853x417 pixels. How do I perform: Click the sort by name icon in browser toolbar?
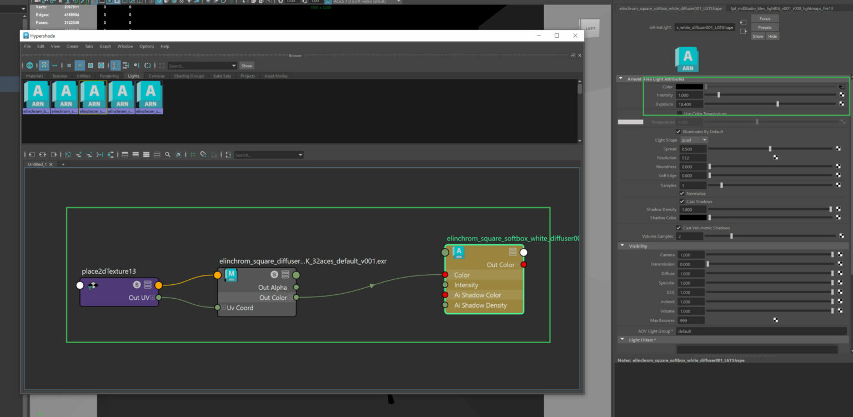(x=115, y=66)
